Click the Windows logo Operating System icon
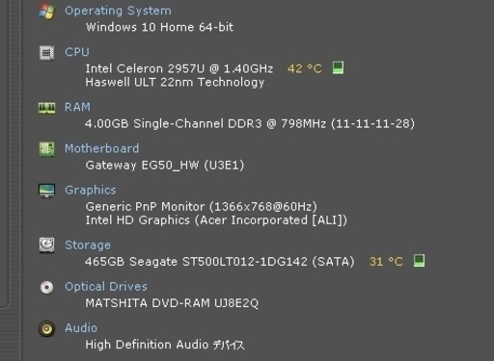This screenshot has width=494, height=361. pyautogui.click(x=46, y=12)
